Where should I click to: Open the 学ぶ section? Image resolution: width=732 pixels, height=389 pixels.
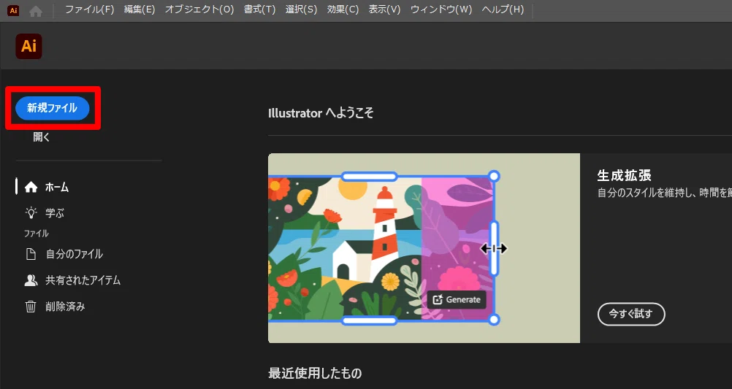[x=55, y=213]
